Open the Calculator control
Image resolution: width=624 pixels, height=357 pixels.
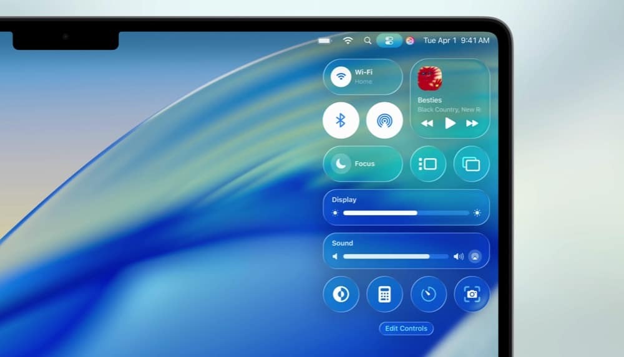384,294
